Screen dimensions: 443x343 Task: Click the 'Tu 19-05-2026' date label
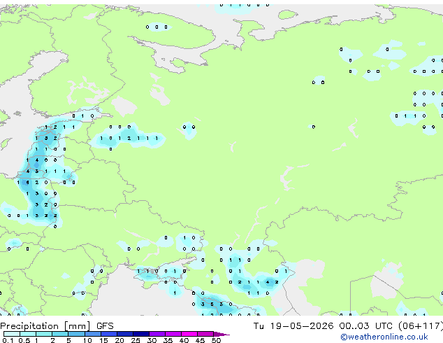(x=293, y=326)
